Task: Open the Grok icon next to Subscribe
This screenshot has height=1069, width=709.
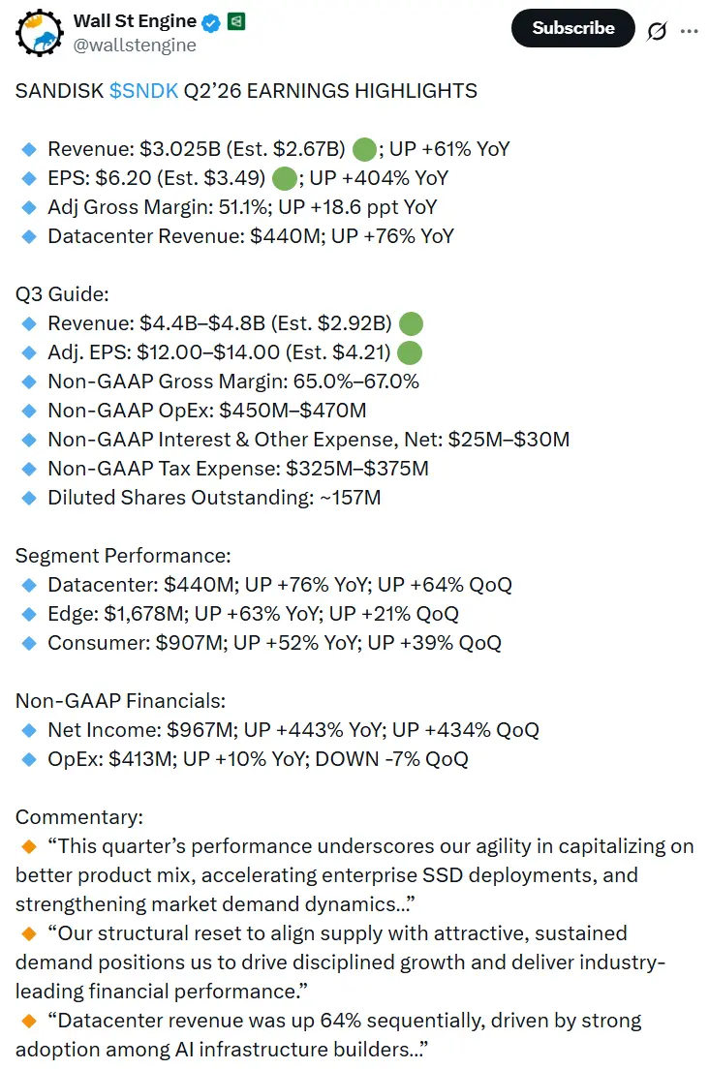Action: pyautogui.click(x=657, y=30)
